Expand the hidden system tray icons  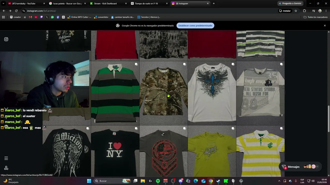279,181
